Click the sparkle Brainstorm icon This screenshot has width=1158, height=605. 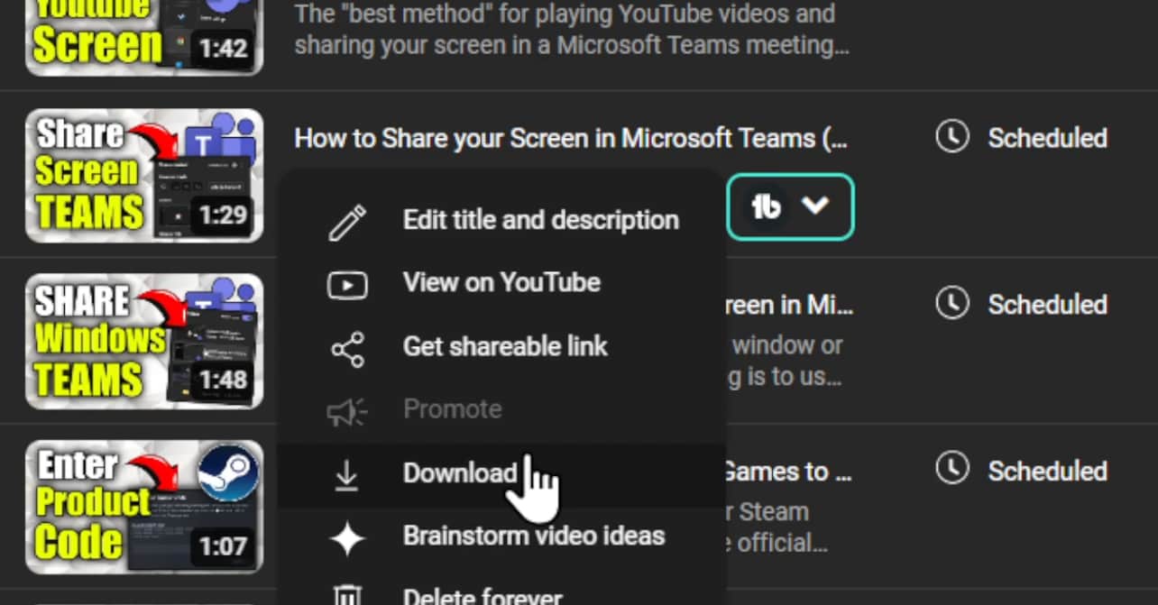[347, 539]
